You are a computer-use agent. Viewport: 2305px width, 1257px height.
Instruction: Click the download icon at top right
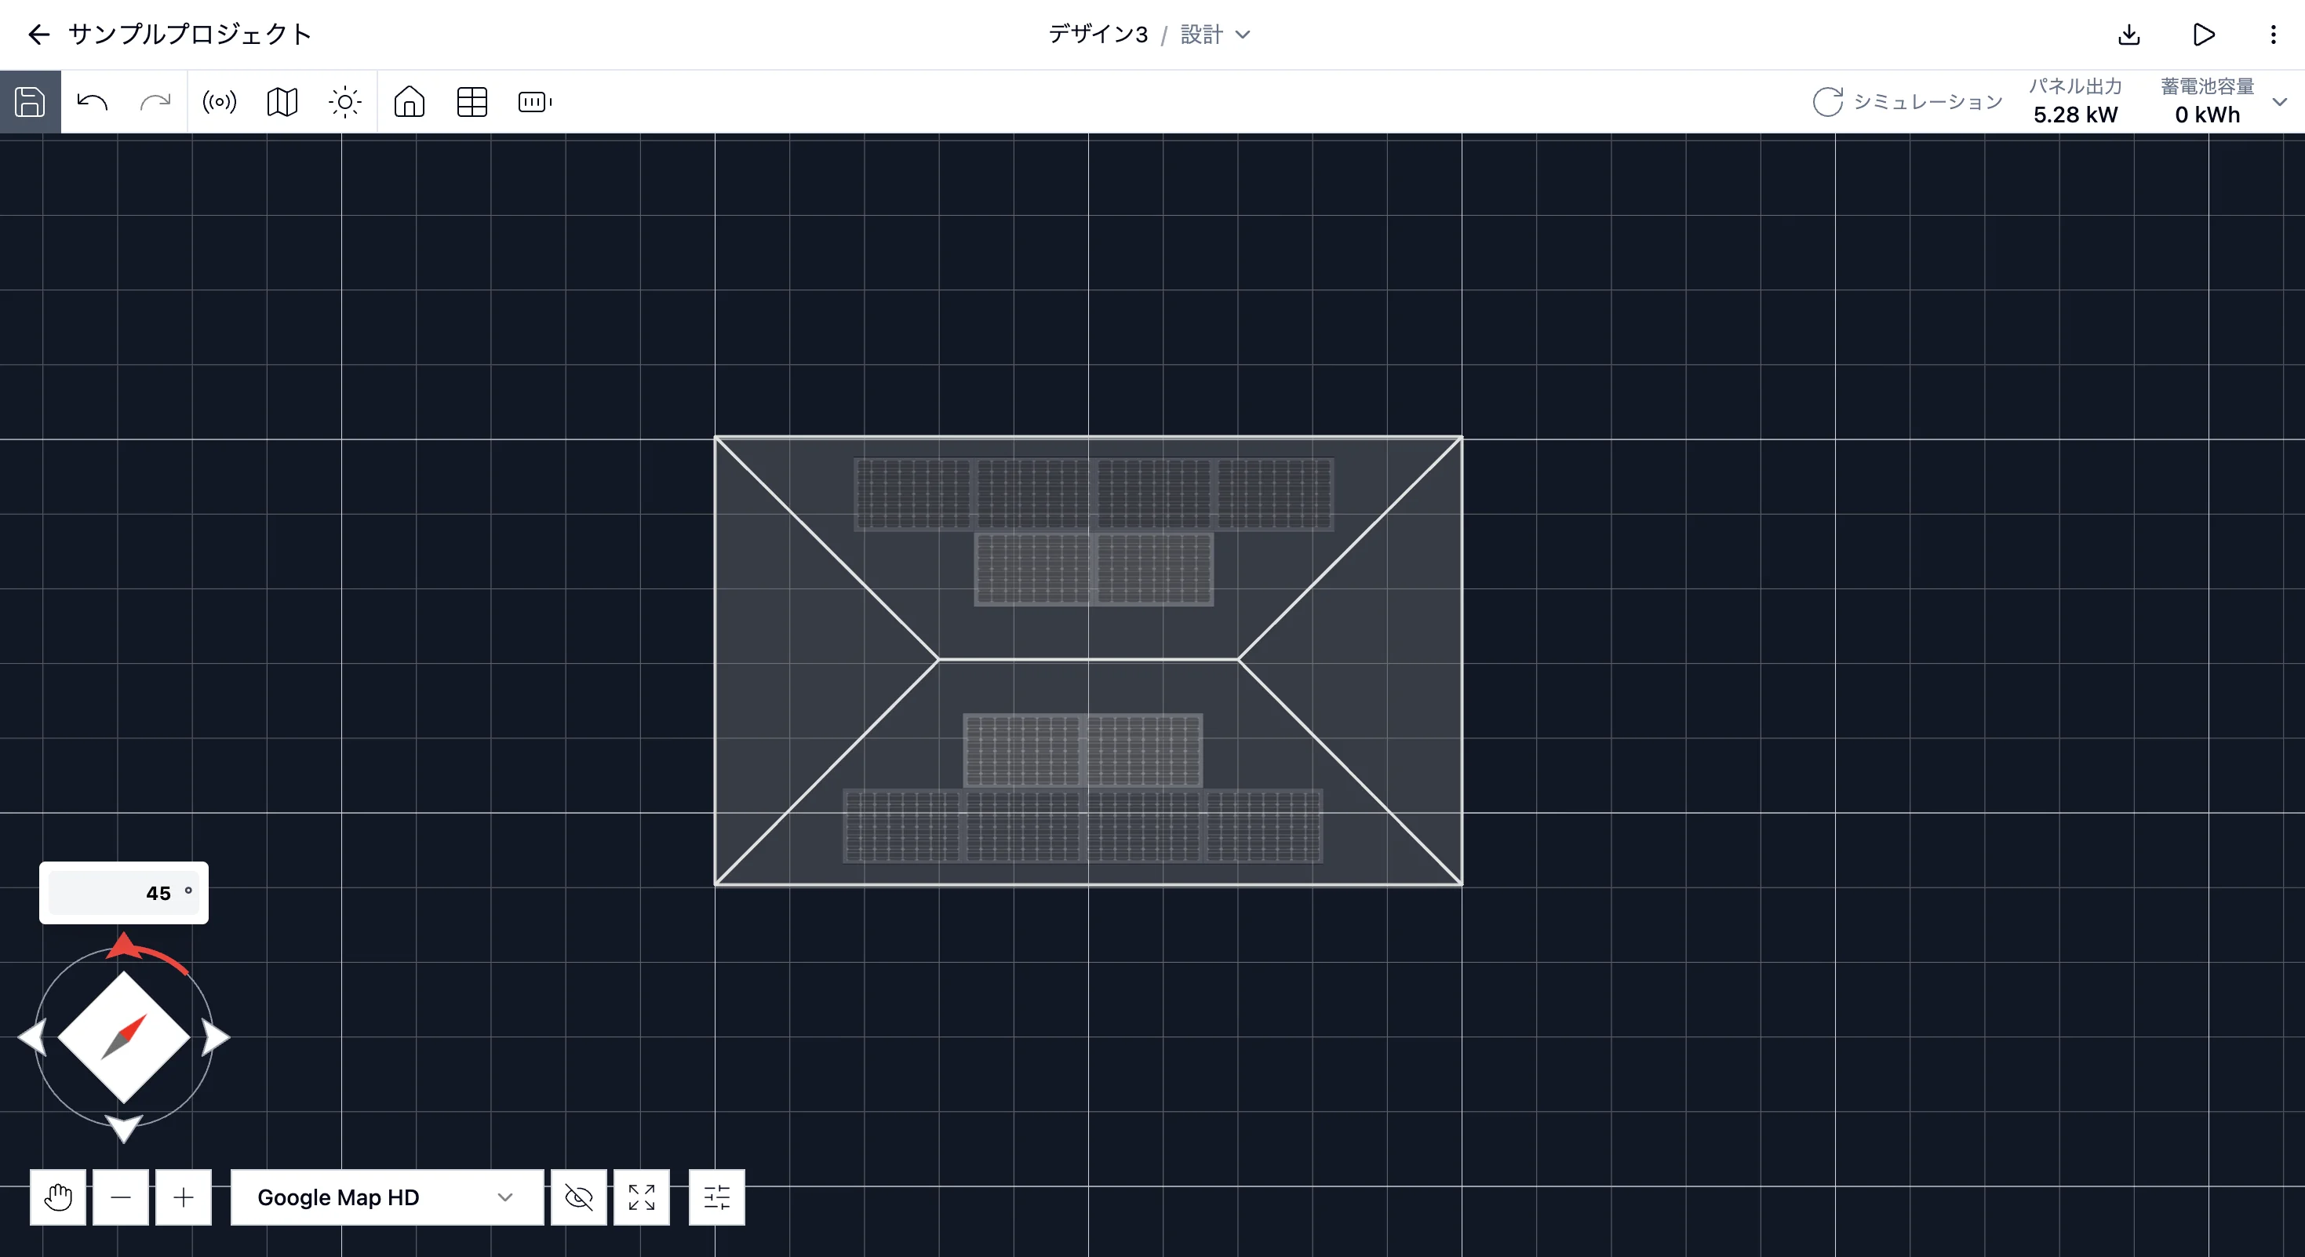click(2128, 35)
